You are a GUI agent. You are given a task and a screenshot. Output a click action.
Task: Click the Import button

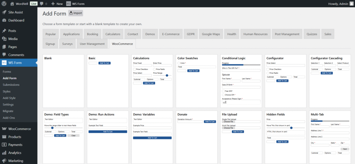coord(75,13)
